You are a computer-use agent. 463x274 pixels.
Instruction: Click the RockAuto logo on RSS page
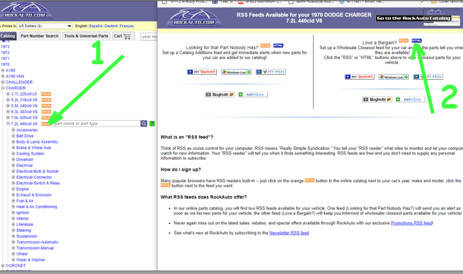pos(194,17)
